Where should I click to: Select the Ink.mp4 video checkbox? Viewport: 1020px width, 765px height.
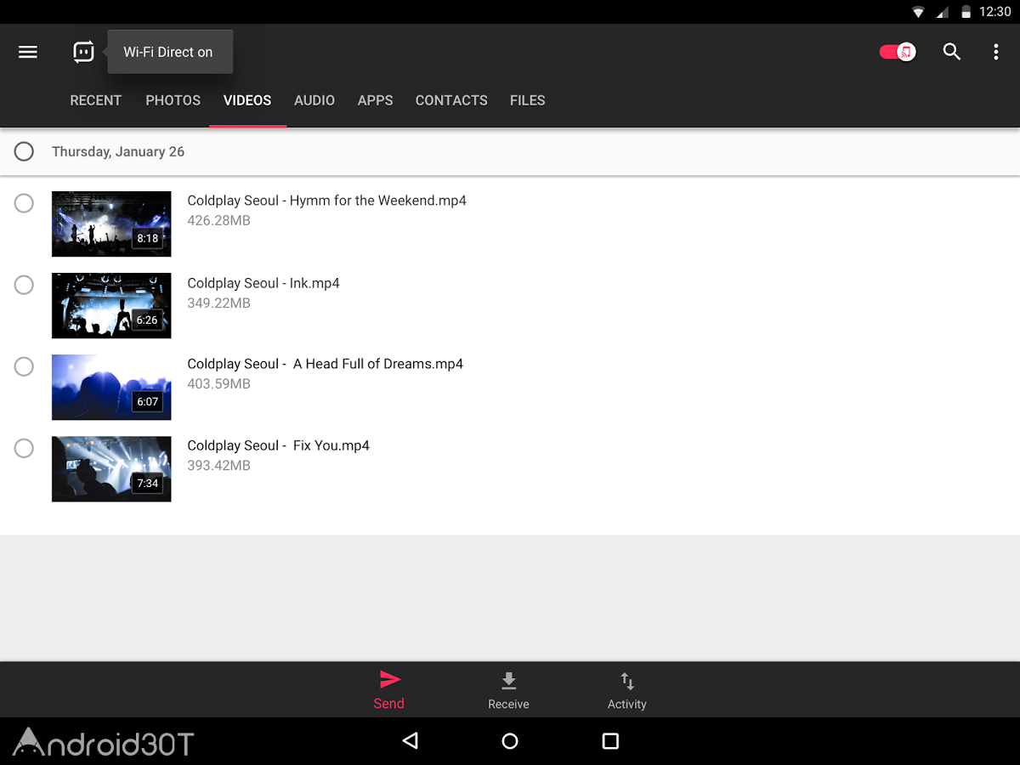pyautogui.click(x=24, y=285)
